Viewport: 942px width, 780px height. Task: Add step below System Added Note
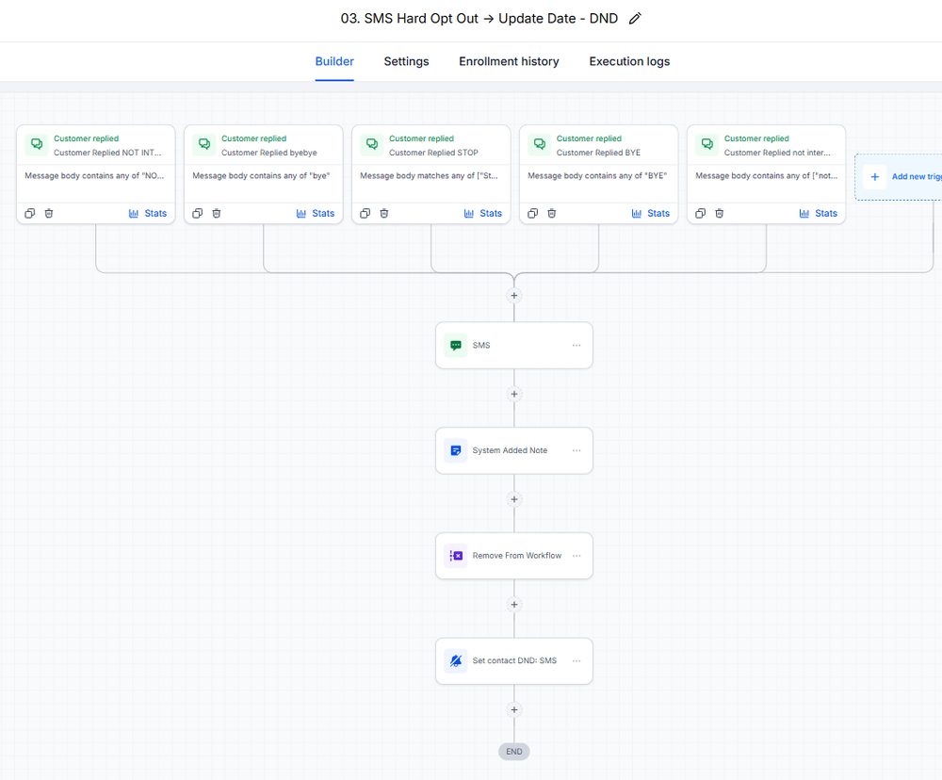coord(514,499)
